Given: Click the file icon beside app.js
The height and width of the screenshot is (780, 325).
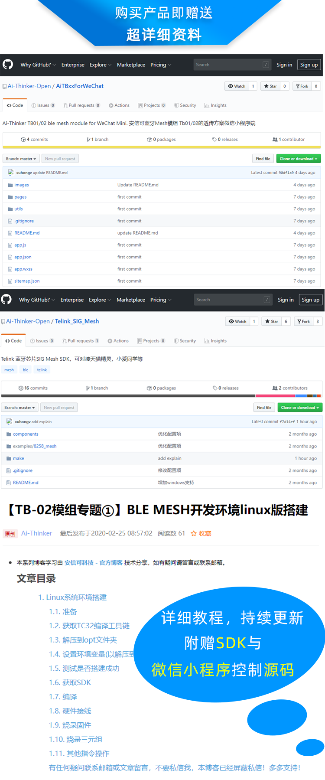Looking at the screenshot, I should [x=10, y=245].
